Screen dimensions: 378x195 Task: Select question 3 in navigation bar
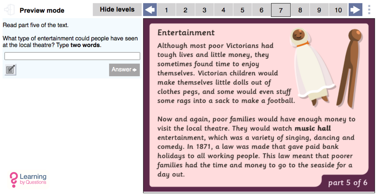[204, 10]
